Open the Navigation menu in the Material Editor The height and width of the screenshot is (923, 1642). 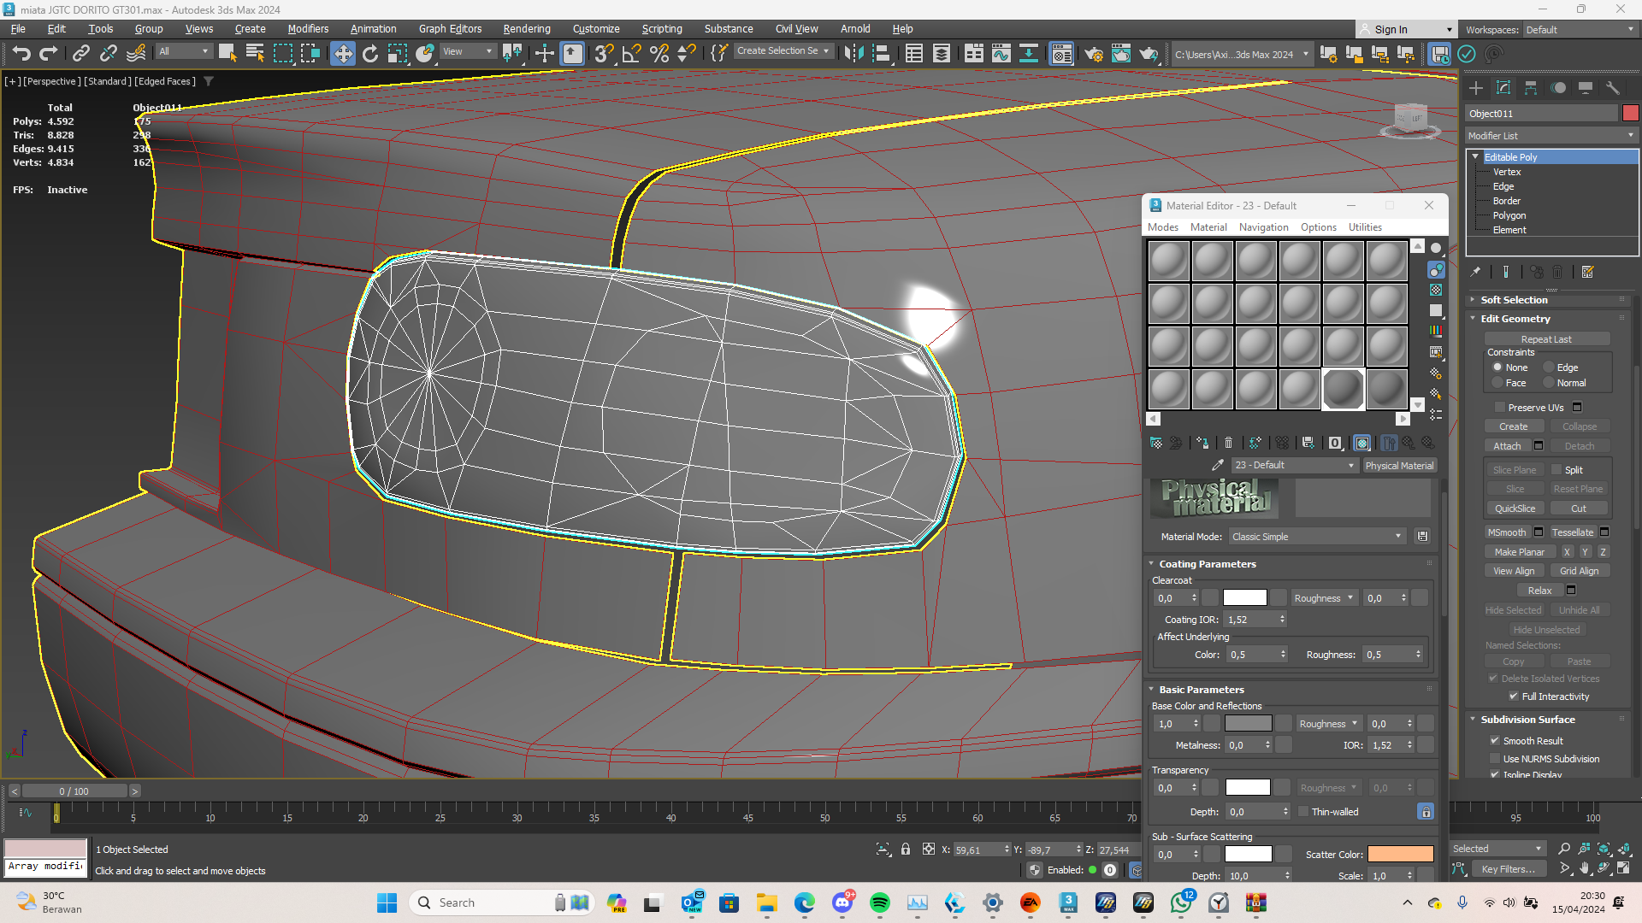[1263, 227]
